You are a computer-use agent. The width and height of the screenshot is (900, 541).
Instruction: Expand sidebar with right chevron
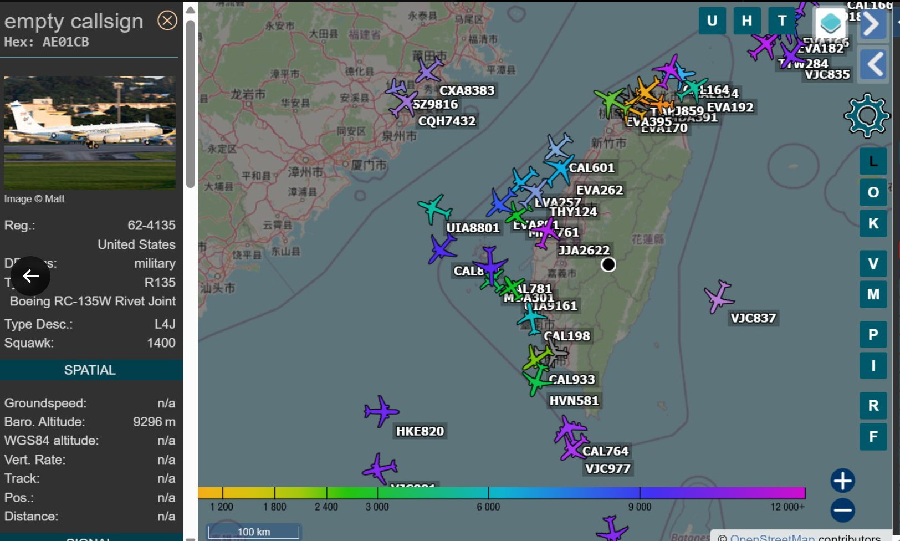[x=872, y=24]
